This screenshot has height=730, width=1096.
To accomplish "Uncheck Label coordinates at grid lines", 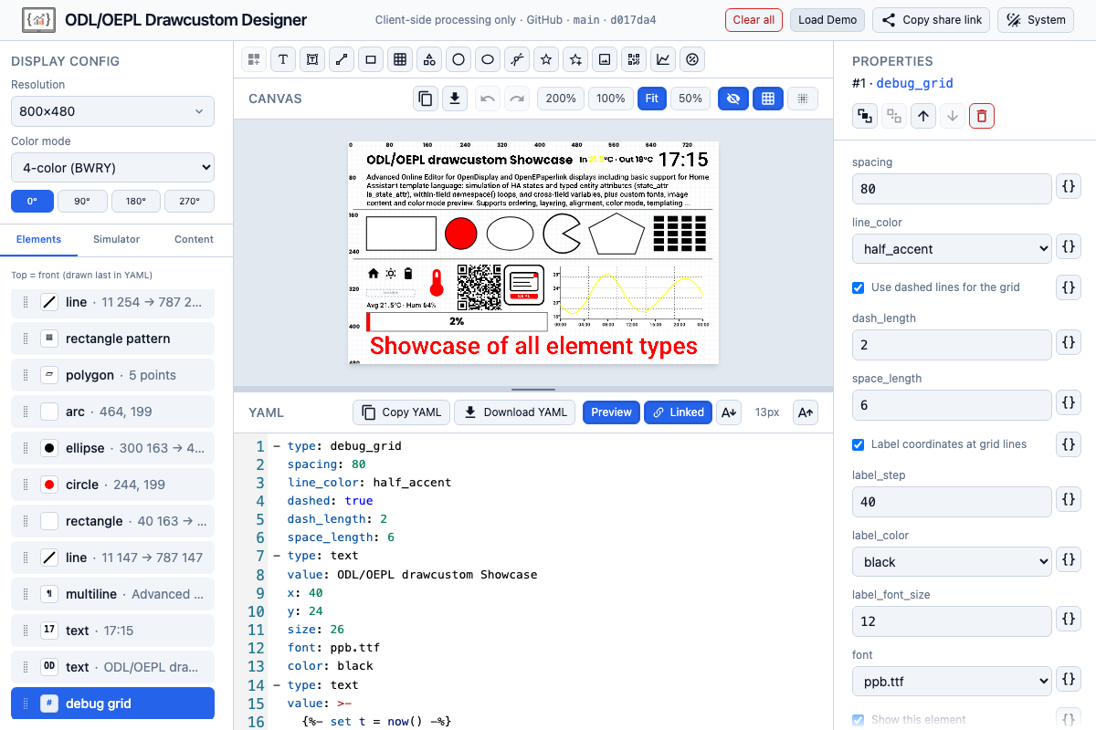I will [x=858, y=444].
